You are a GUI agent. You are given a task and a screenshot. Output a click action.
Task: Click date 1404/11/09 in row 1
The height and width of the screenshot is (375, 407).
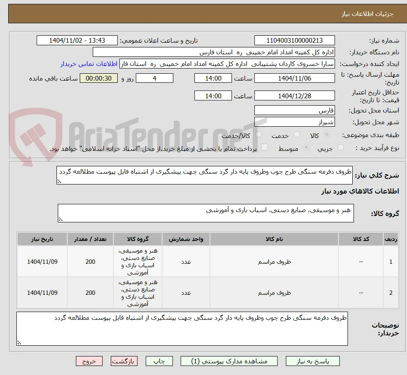point(42,262)
